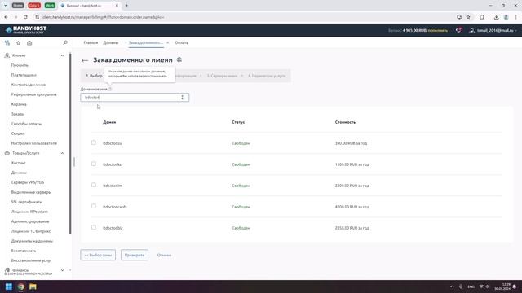This screenshot has height=293, width=522.
Task: Reload the browser page
Action: (x=25, y=17)
